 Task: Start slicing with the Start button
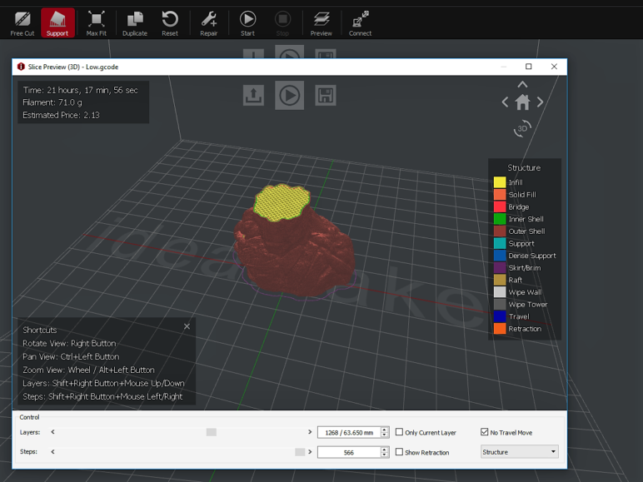click(x=247, y=24)
